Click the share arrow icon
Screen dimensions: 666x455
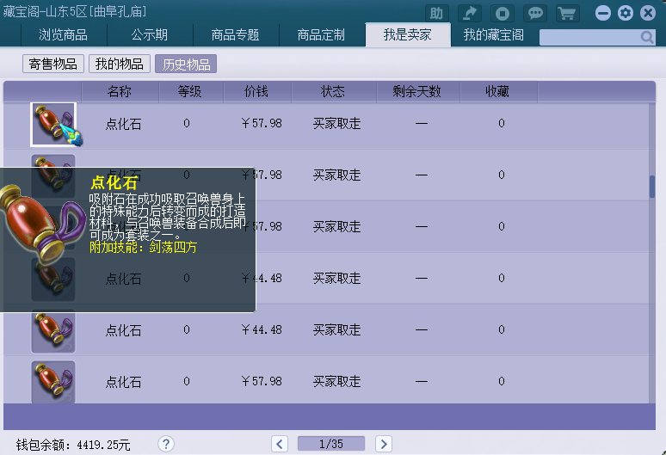(469, 13)
